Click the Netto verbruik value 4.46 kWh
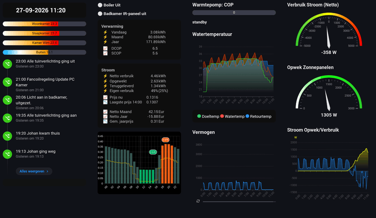 click(158, 76)
